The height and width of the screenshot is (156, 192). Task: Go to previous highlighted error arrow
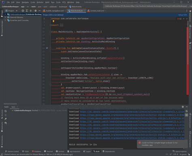point(184,19)
